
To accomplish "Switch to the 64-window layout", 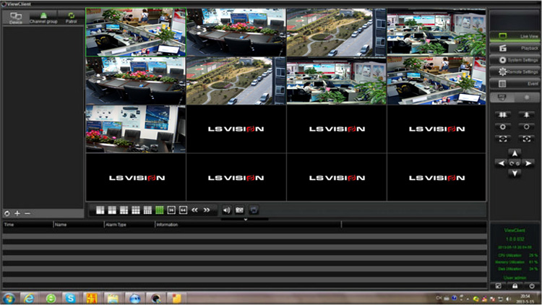I will coord(183,210).
